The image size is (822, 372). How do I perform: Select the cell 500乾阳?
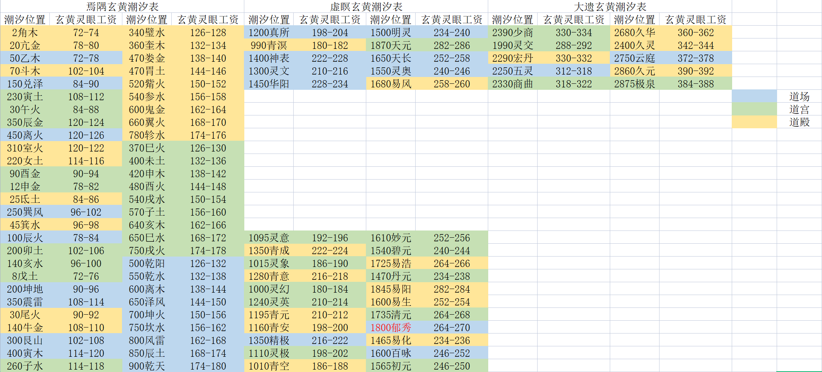tap(147, 263)
